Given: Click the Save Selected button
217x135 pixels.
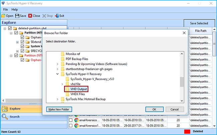Looking at the screenshot, I should 199,23.
